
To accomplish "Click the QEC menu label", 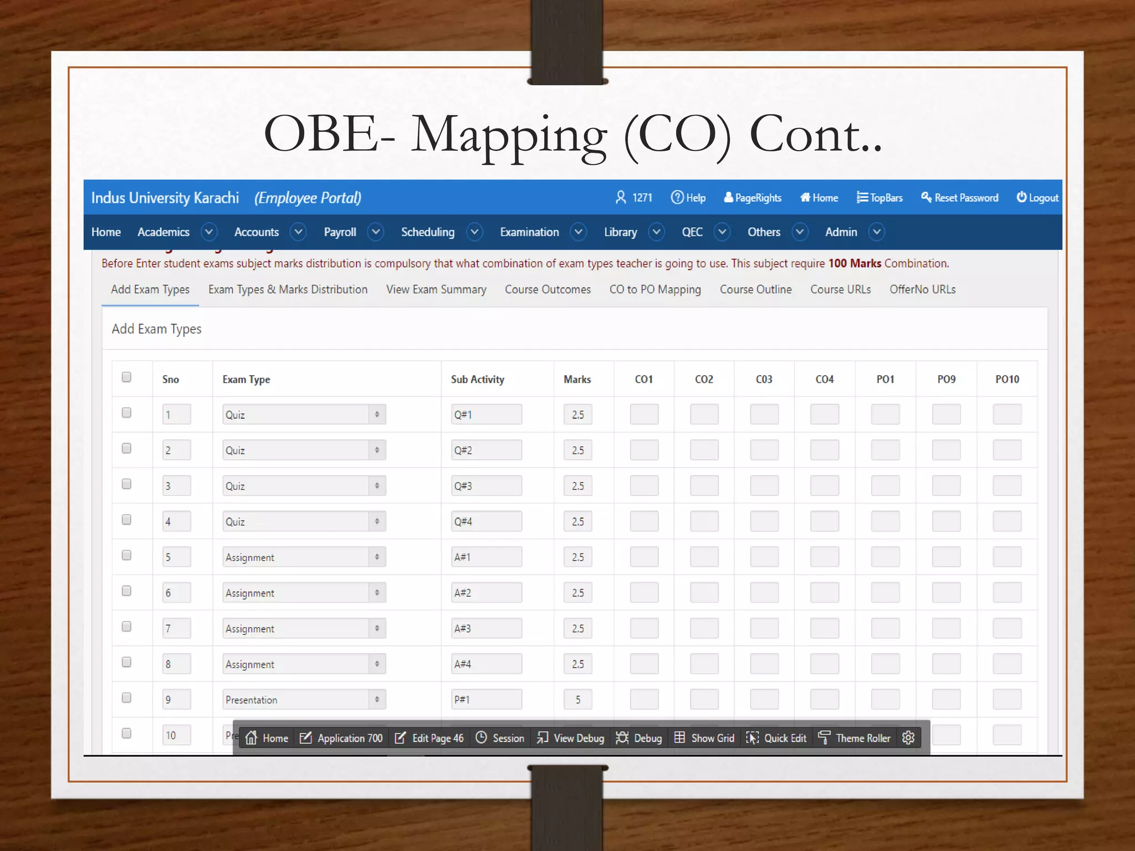I will [x=692, y=232].
